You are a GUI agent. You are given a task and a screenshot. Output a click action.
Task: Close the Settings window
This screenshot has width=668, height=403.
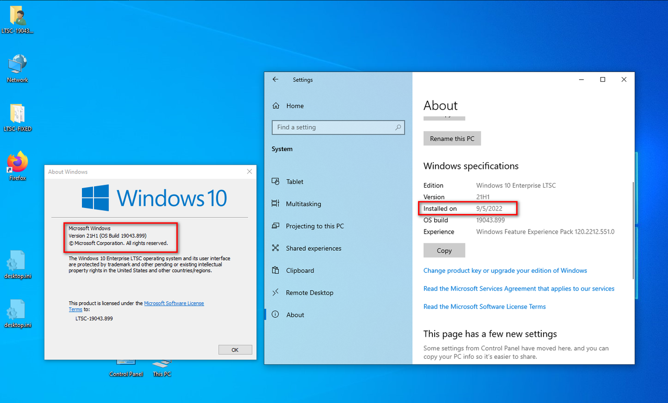coord(624,80)
